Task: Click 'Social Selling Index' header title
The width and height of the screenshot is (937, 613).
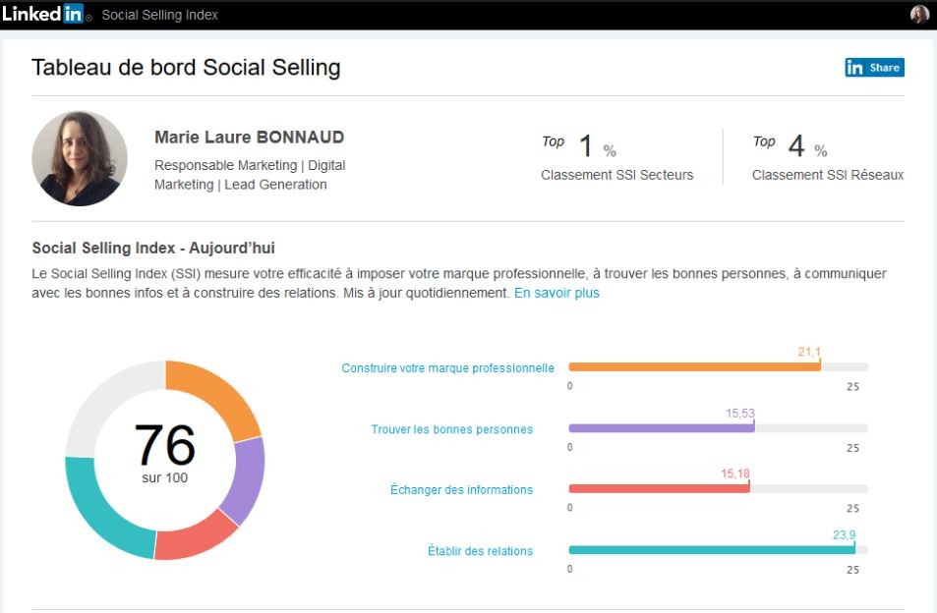Action: (159, 15)
